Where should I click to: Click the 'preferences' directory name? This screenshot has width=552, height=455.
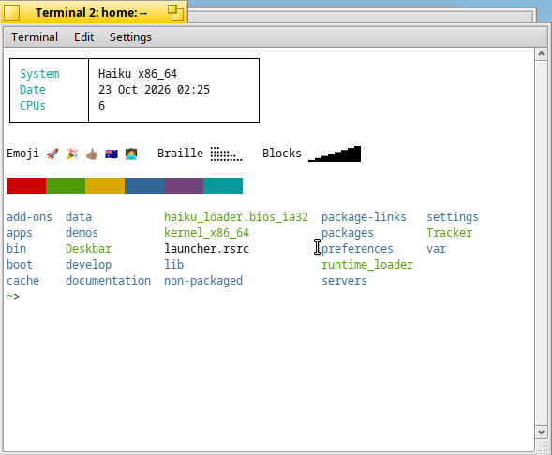coord(357,249)
